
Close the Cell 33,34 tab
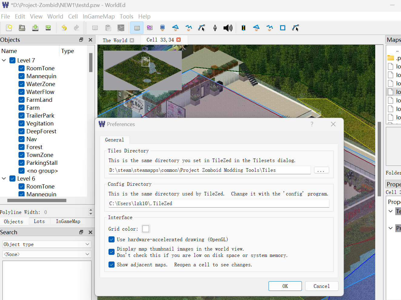[x=179, y=40]
